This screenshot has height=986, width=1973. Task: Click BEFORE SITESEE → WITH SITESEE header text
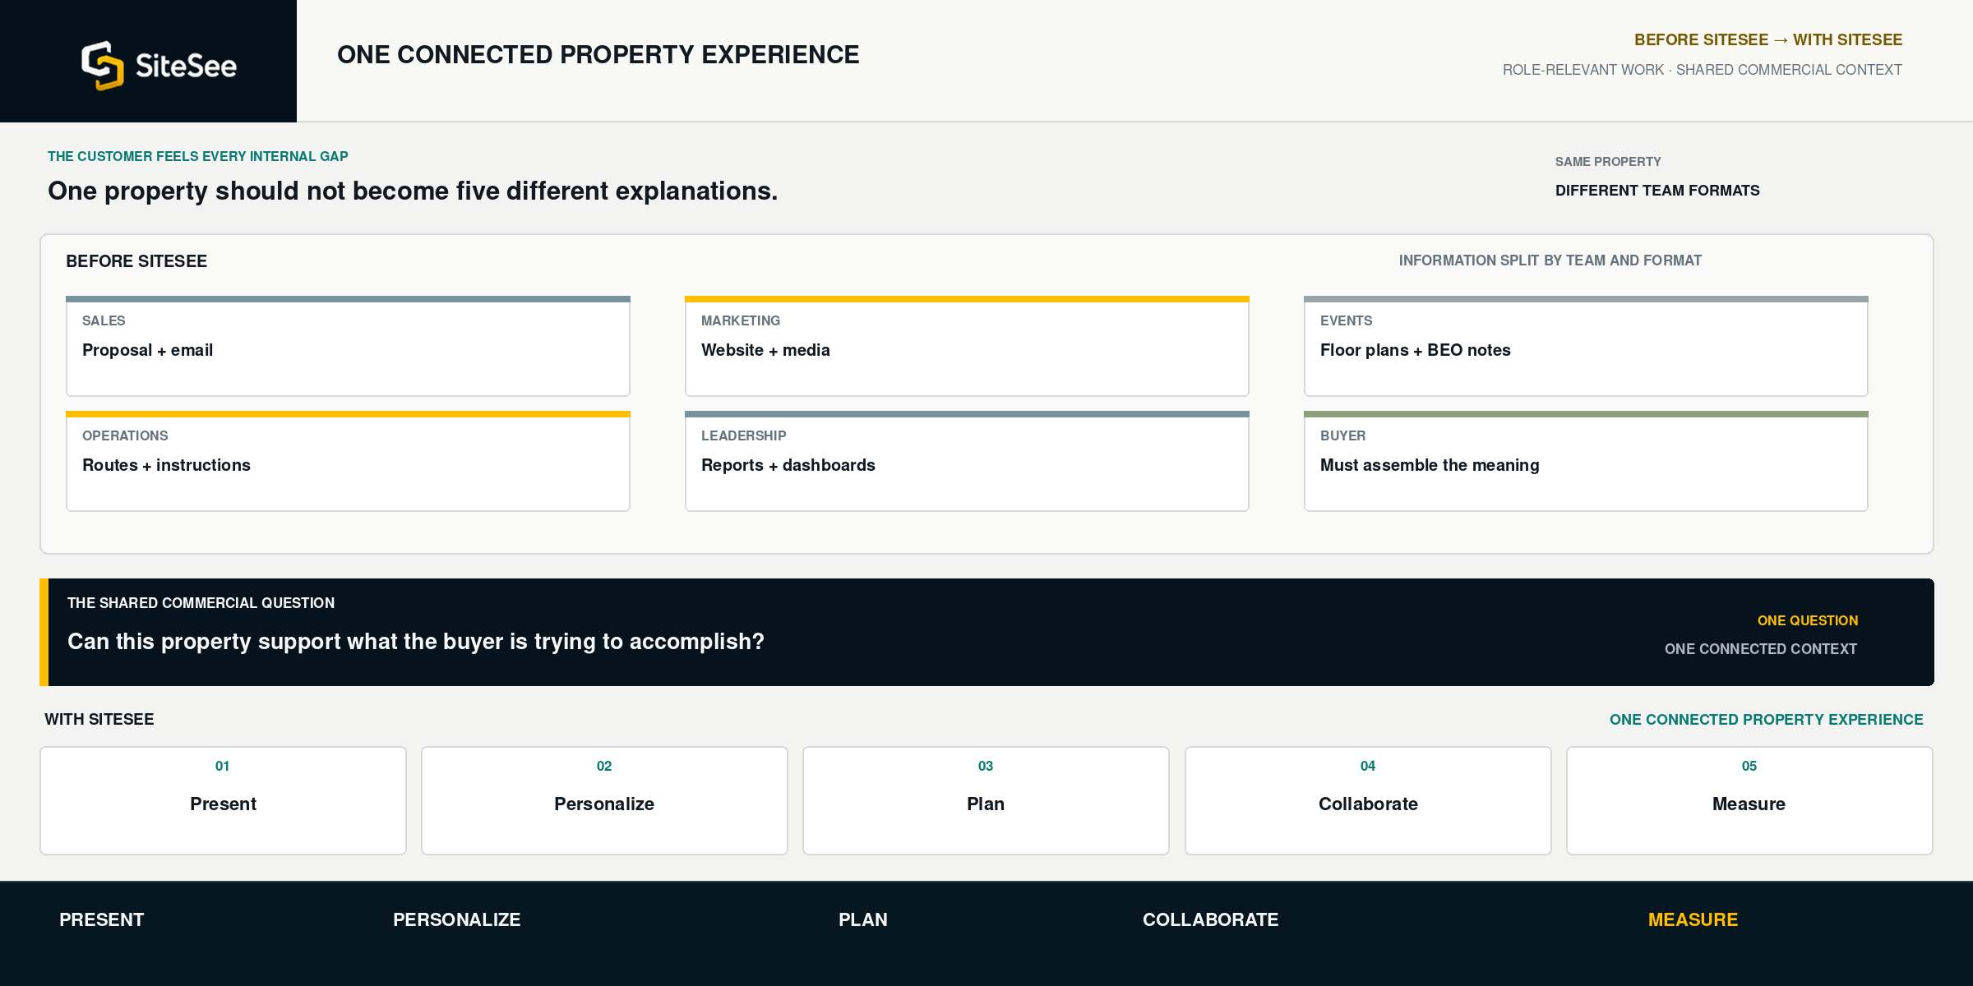click(x=1768, y=39)
